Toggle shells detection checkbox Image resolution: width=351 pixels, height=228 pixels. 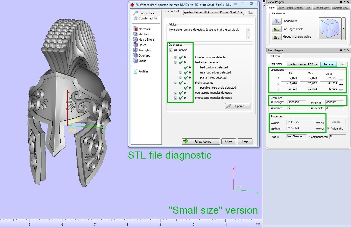click(175, 83)
